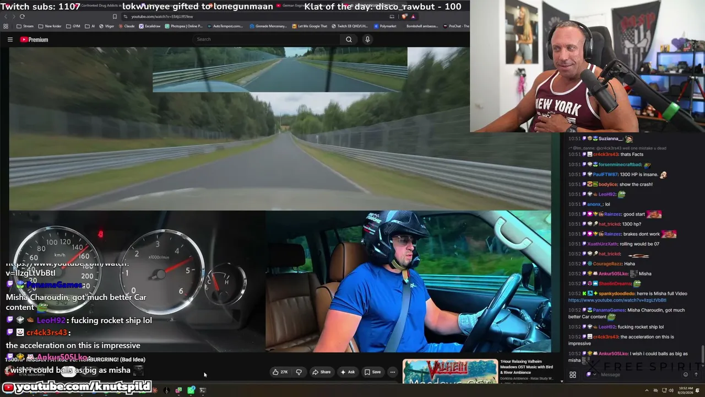This screenshot has height=397, width=705.
Task: Open the green WhatsApp taskbar icon
Action: [191, 390]
